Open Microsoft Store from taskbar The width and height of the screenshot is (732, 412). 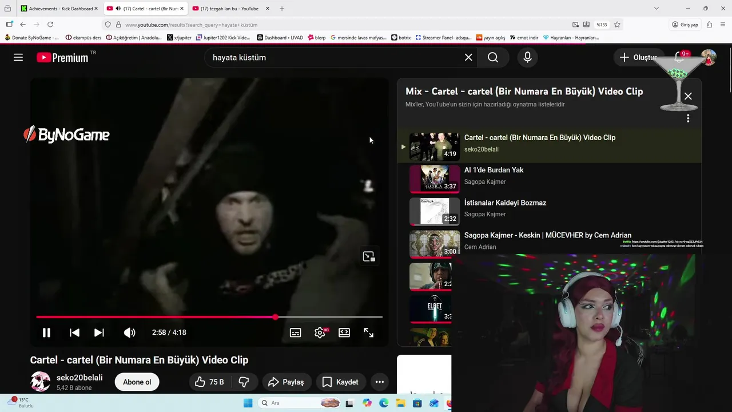(417, 403)
